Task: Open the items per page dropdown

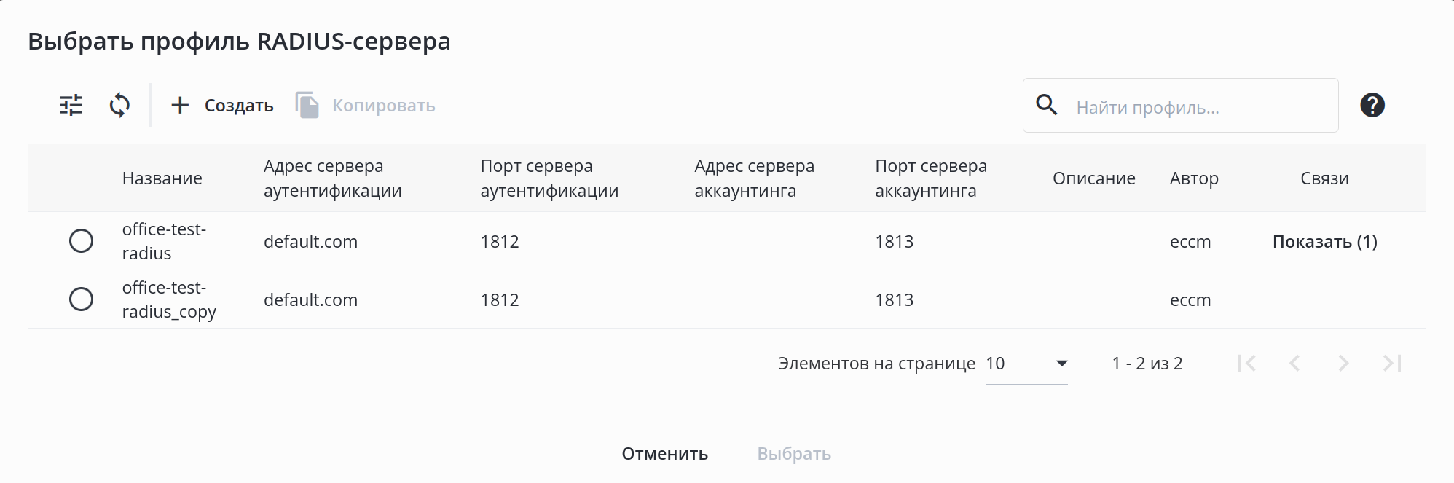Action: [x=1026, y=364]
